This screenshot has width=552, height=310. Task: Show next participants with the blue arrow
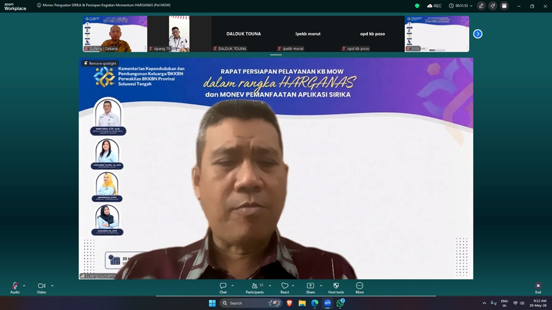tap(478, 34)
